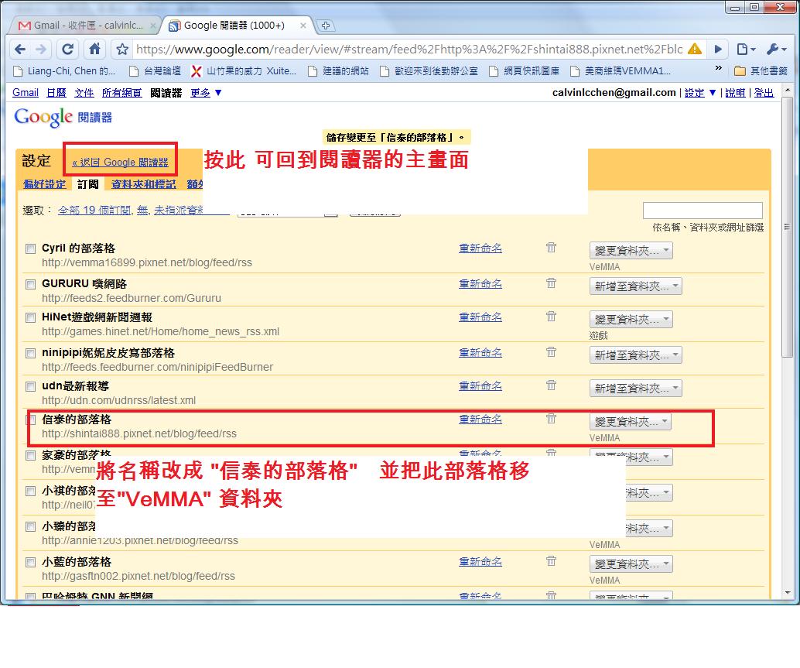Tick the checkbox for ninipipi妮妮皮皮寫部落格
The height and width of the screenshot is (668, 800).
pos(31,353)
